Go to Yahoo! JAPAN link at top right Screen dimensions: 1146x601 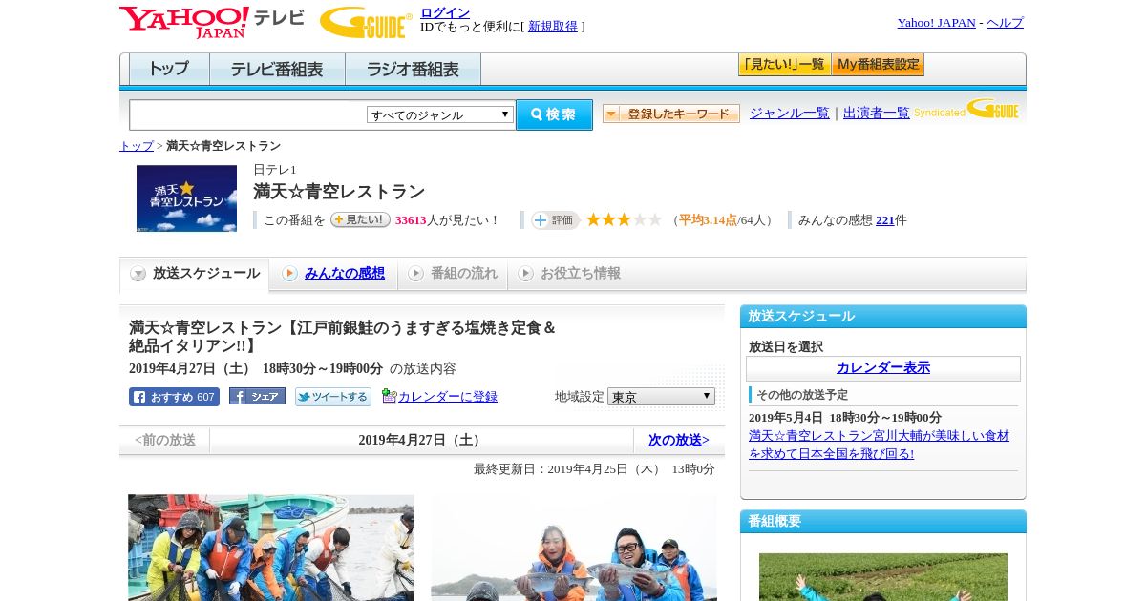pyautogui.click(x=936, y=23)
